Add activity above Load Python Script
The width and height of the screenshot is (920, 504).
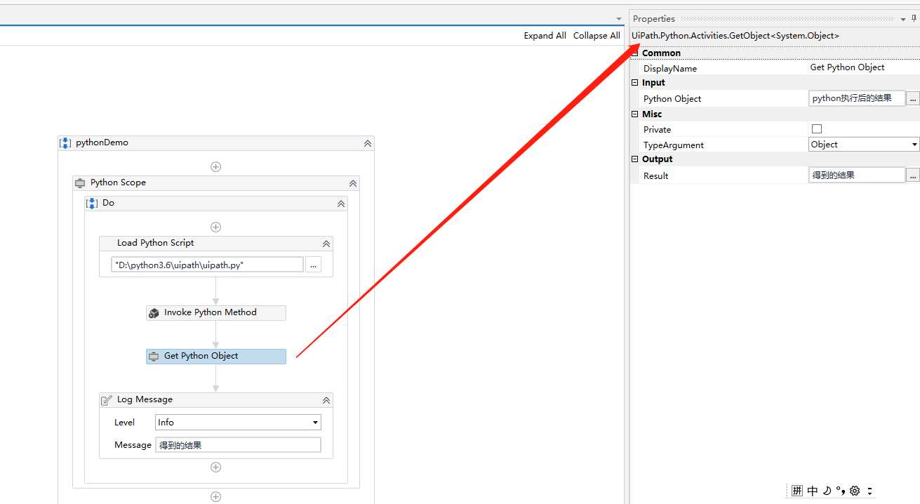tap(216, 227)
